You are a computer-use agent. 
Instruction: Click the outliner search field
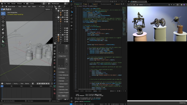[x=66, y=6]
